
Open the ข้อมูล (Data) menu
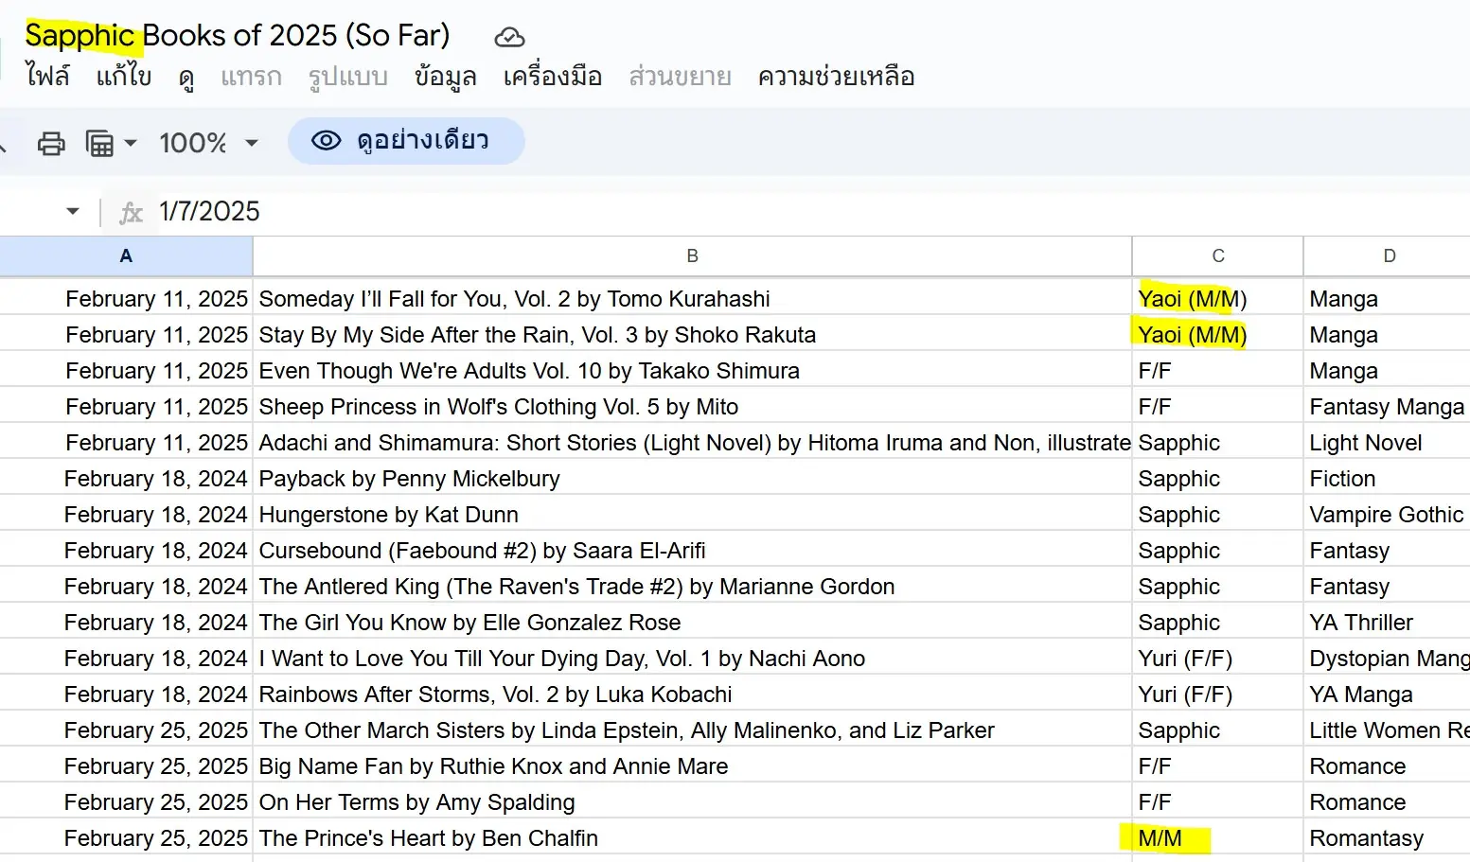tap(445, 77)
